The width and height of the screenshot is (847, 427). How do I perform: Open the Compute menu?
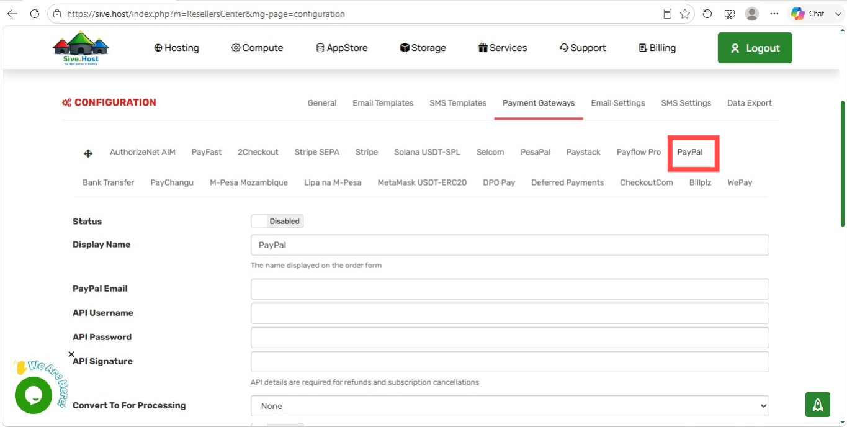pos(258,48)
